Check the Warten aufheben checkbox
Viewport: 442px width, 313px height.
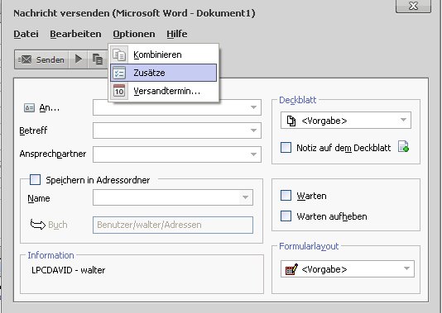pos(286,216)
